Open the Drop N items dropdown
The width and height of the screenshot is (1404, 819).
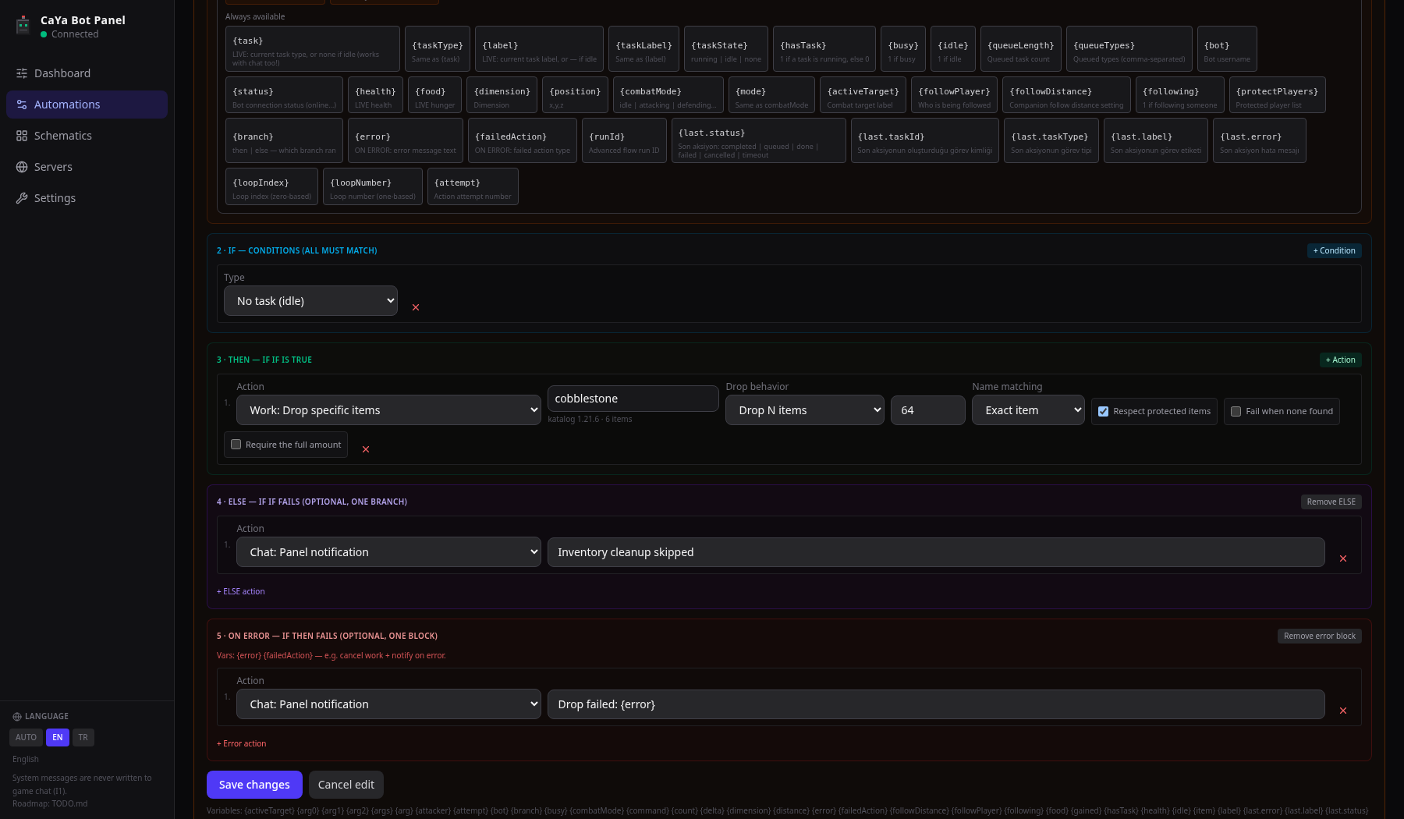(x=805, y=410)
